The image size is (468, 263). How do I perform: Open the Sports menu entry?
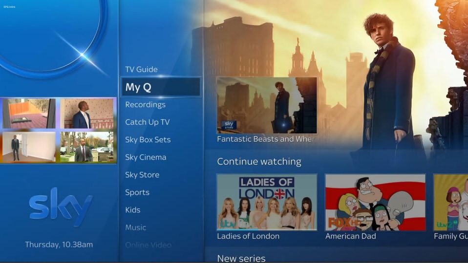137,192
